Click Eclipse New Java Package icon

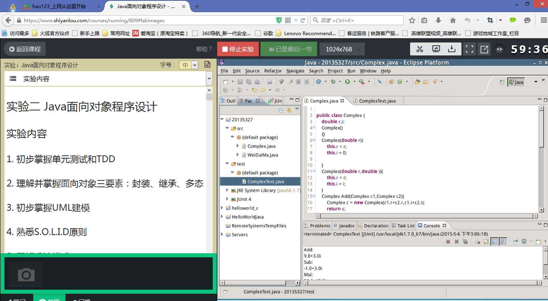(x=391, y=81)
